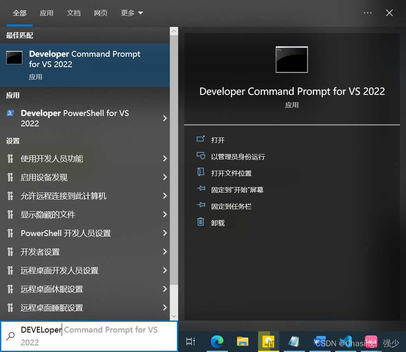This screenshot has width=406, height=352.
Task: Expand the 允许远程连接到此计算机 chevron
Action: pyautogui.click(x=165, y=195)
